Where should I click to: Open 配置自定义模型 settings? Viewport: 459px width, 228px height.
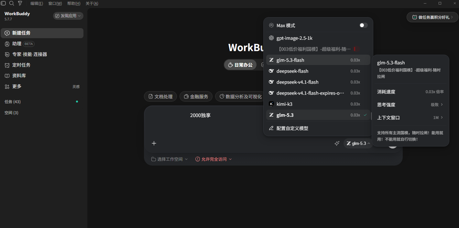(318, 128)
